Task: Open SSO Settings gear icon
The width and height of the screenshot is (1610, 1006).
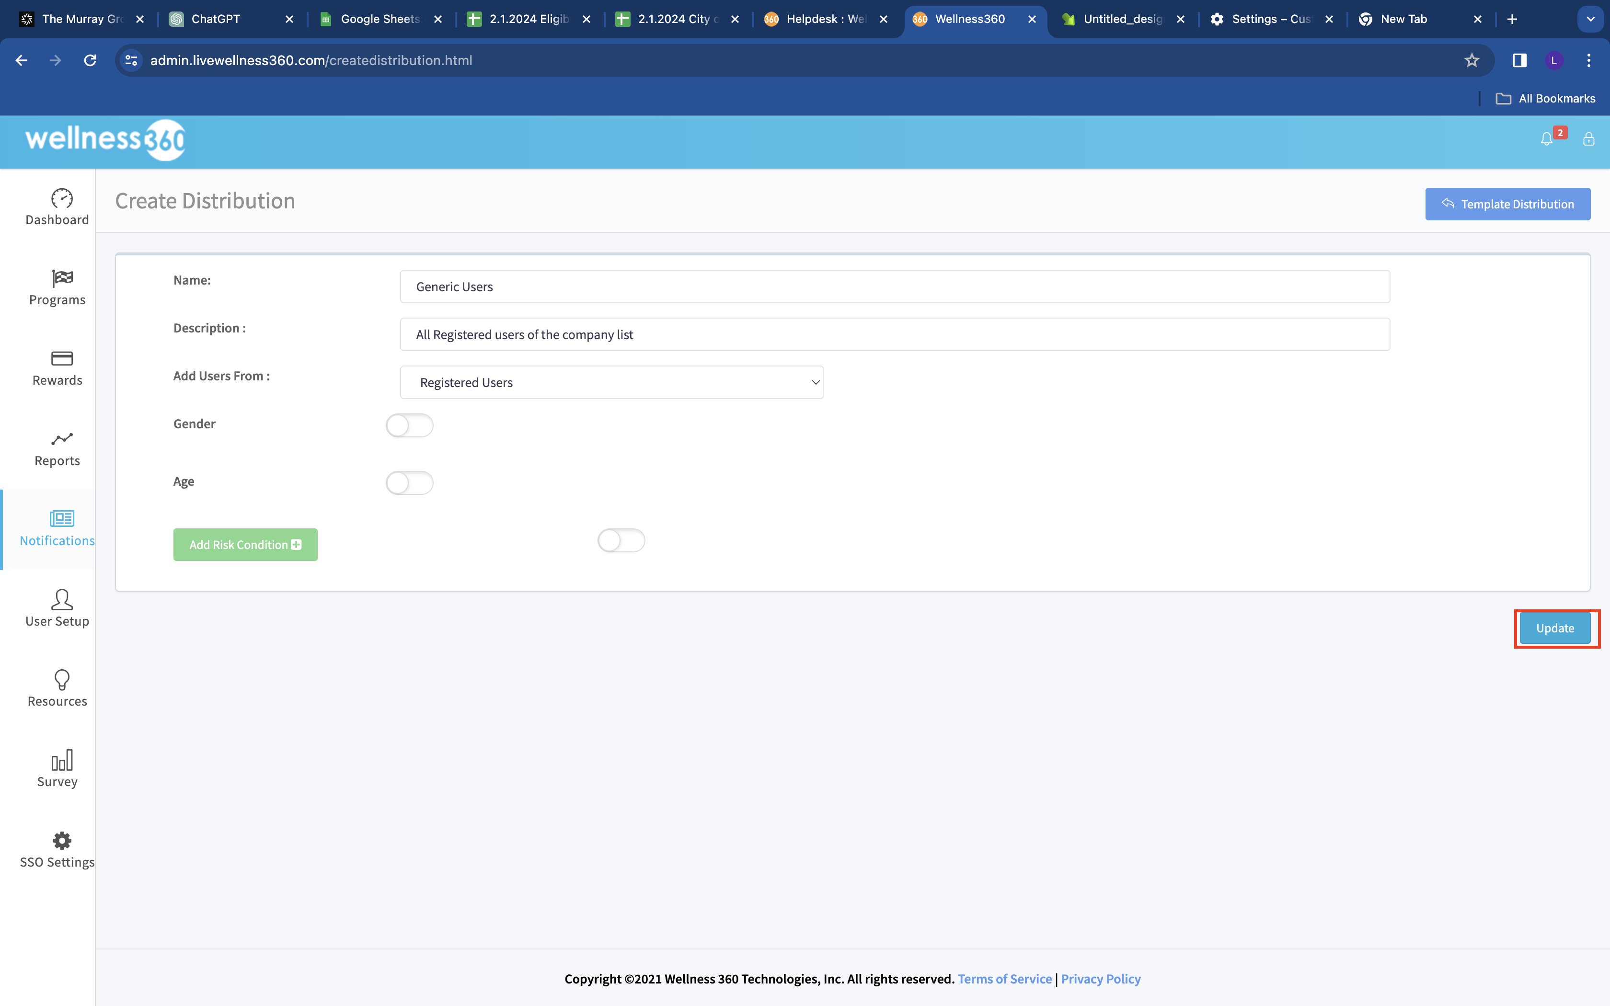Action: point(61,841)
